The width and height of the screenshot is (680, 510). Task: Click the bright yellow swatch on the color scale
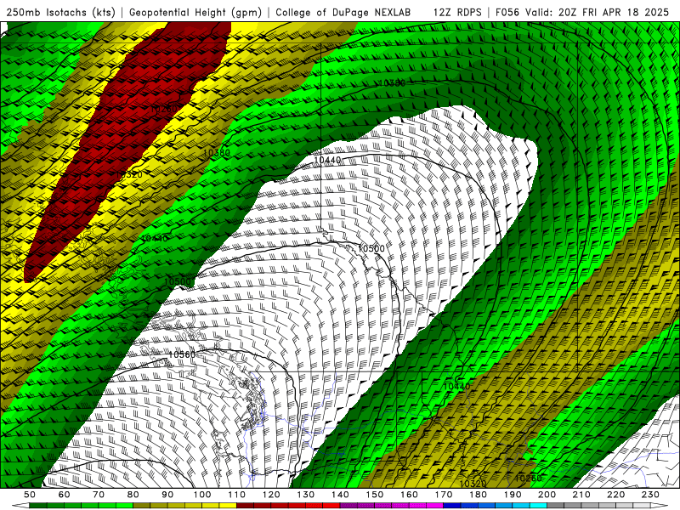pyautogui.click(x=228, y=505)
